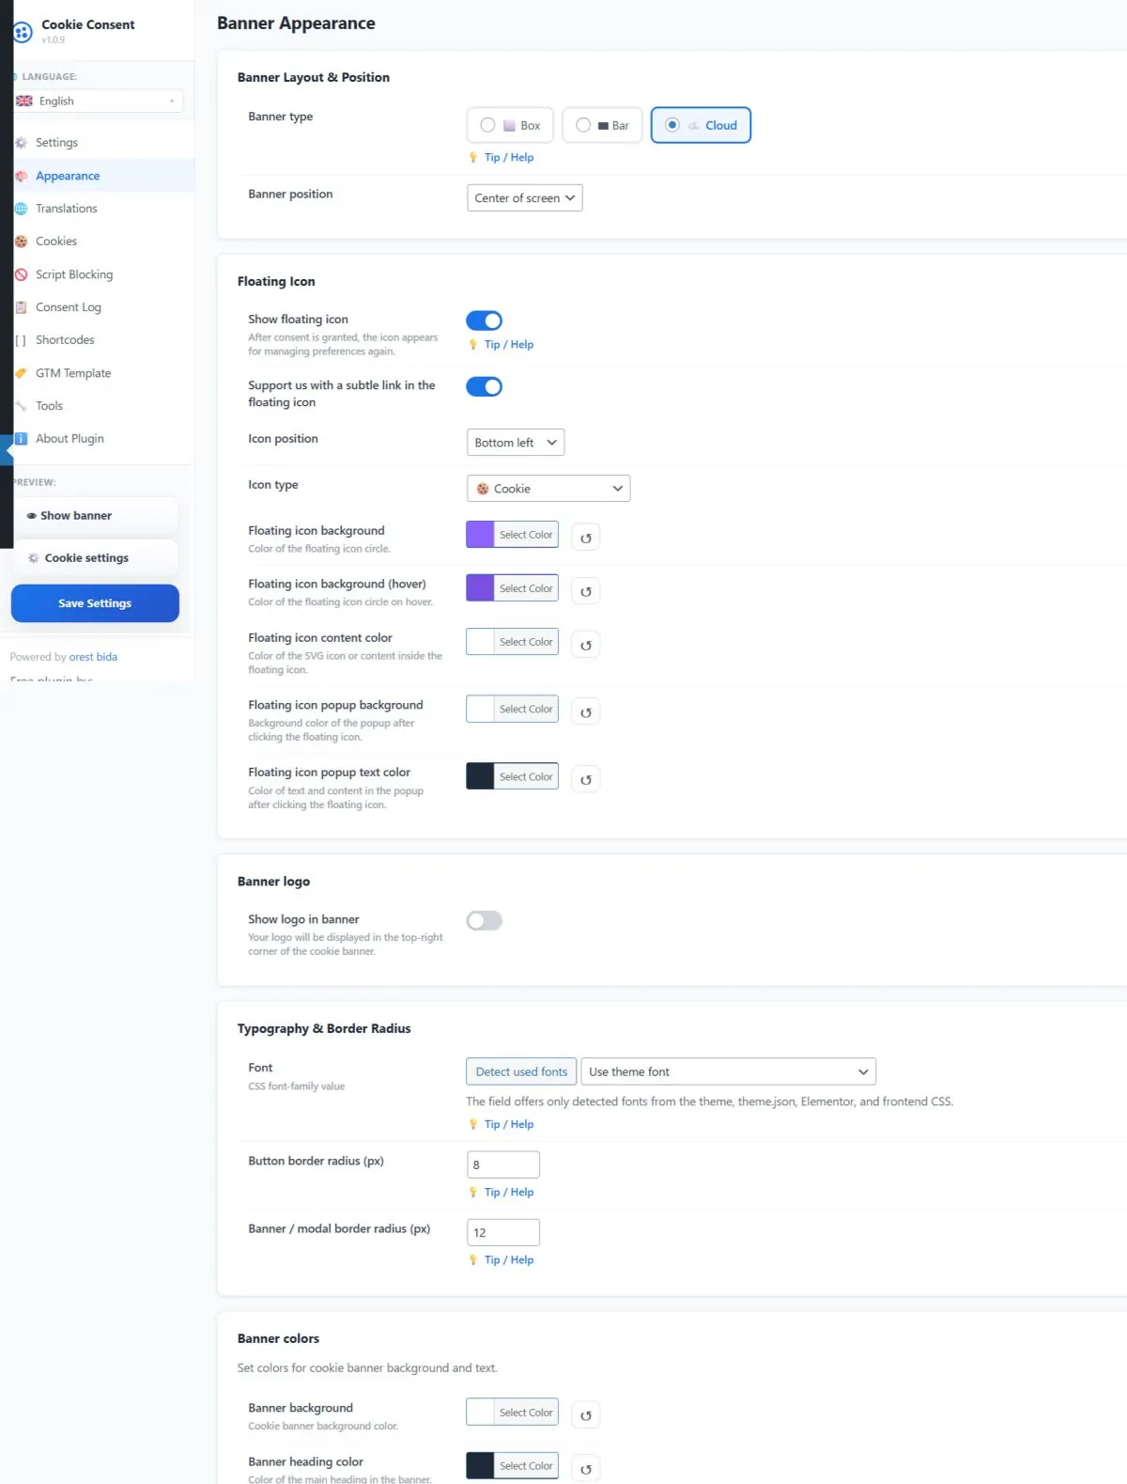Image resolution: width=1127 pixels, height=1484 pixels.
Task: Select the Box banner type
Action: [510, 125]
